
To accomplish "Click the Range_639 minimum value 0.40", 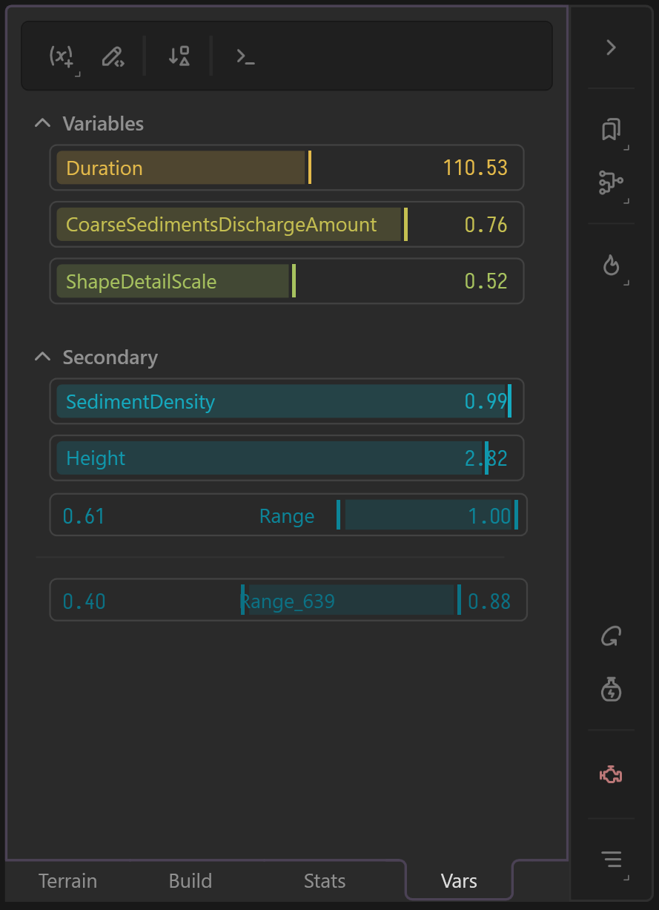I will pyautogui.click(x=85, y=601).
